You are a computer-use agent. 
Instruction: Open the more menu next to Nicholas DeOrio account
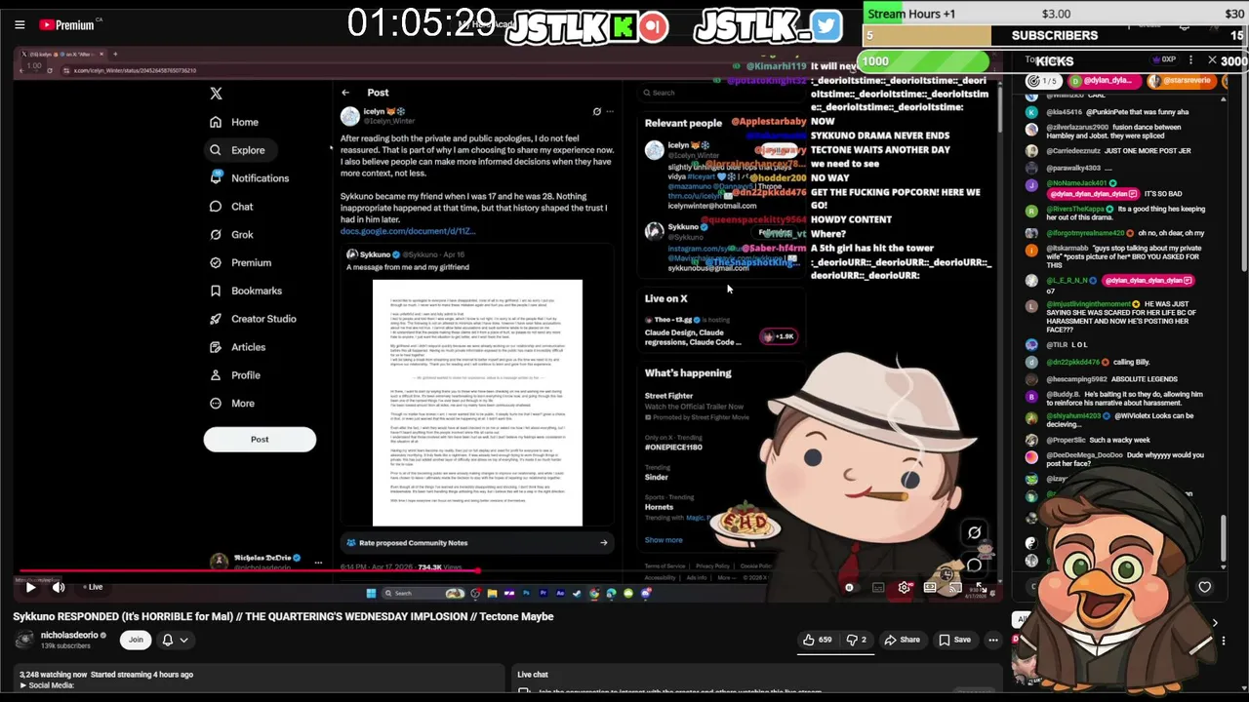coord(318,561)
